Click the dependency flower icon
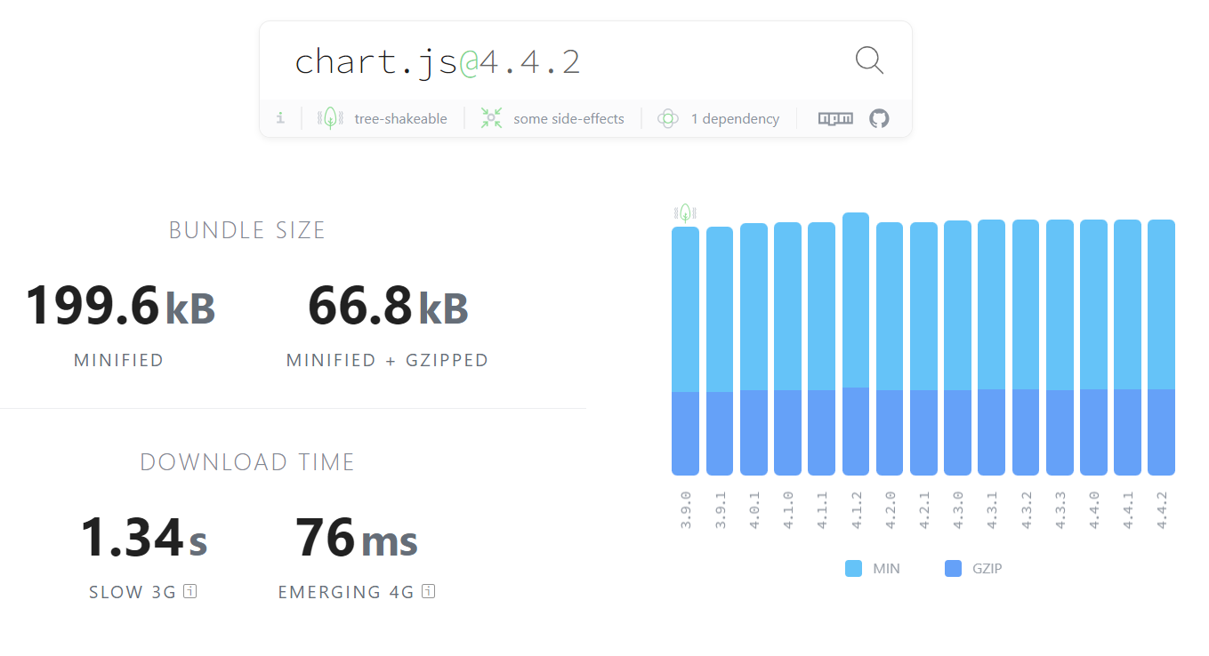 tap(668, 118)
